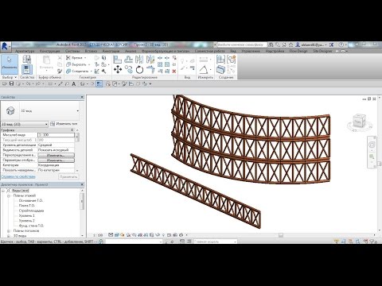The width and height of the screenshot is (382, 286).
Task: Open the Revit application menu button
Action: click(5, 47)
